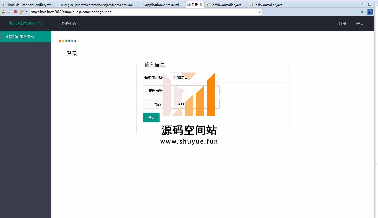Click the globe icon on the 登录 tab

189,5
